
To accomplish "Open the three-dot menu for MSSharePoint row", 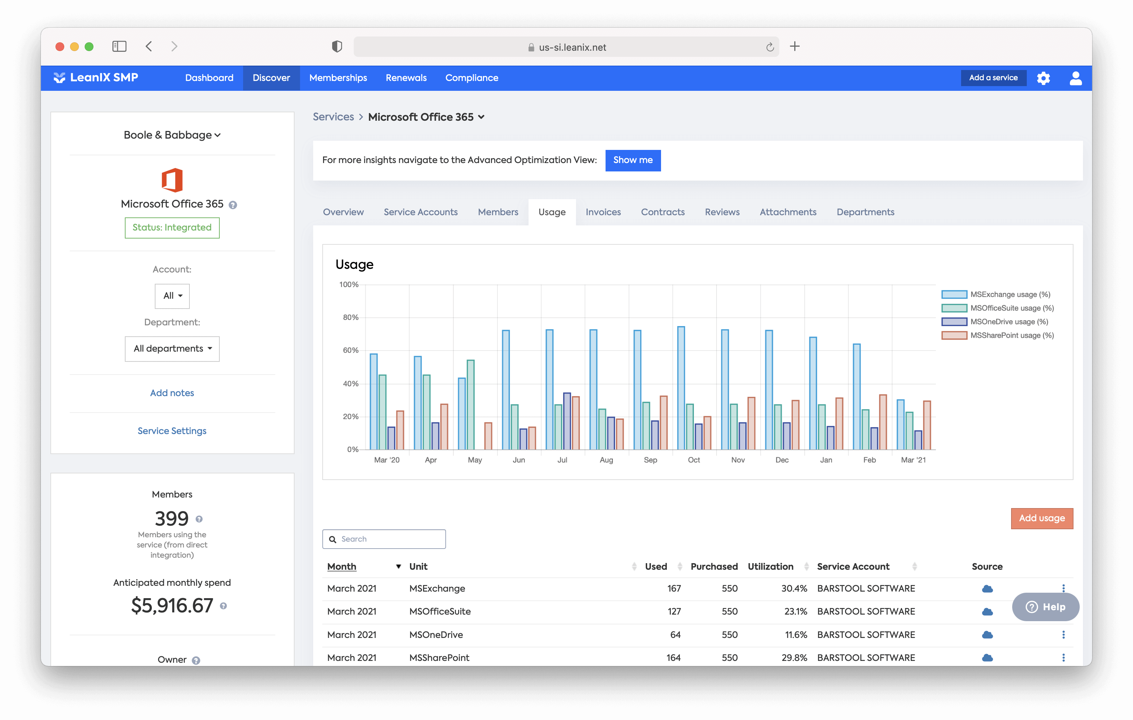I will [x=1063, y=658].
